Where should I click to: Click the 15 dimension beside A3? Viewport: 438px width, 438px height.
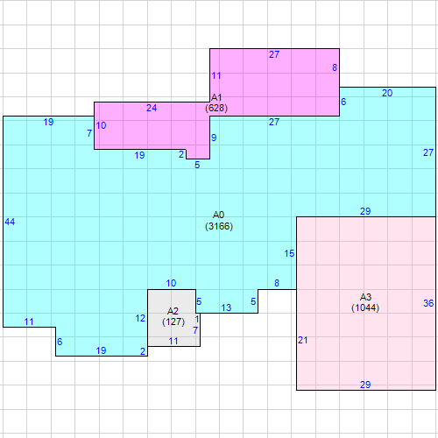[289, 253]
